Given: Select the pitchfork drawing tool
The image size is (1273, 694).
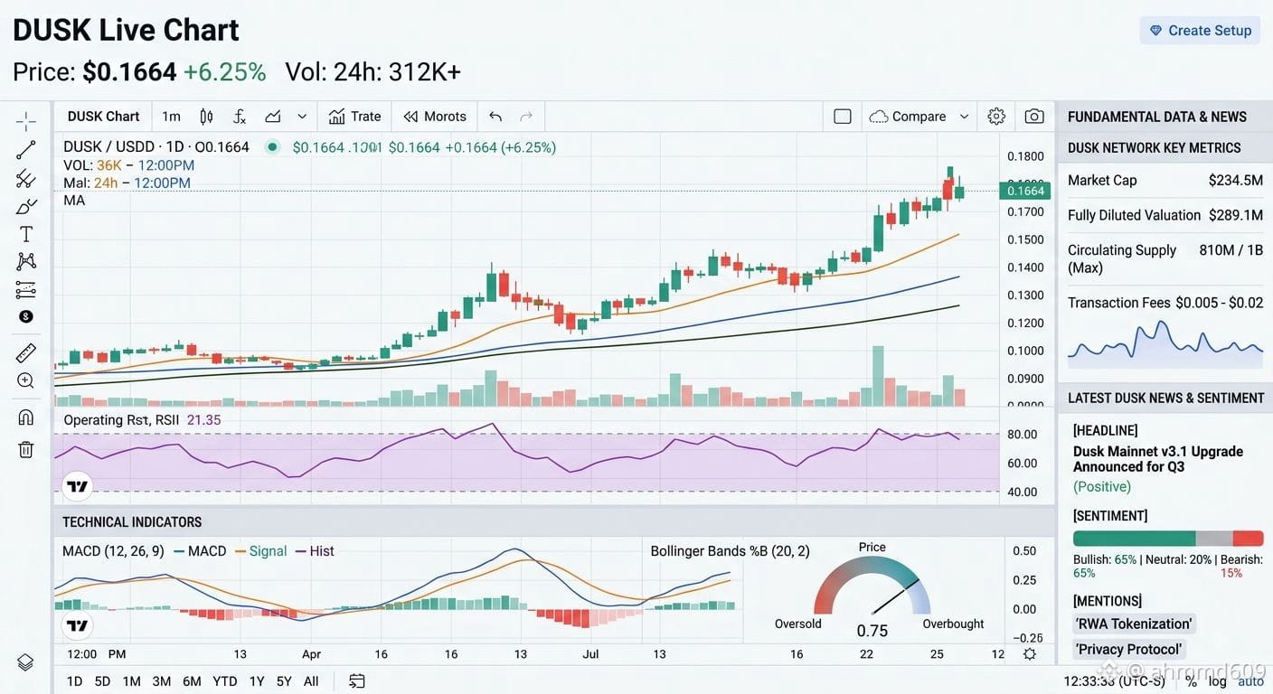Looking at the screenshot, I should 25,178.
